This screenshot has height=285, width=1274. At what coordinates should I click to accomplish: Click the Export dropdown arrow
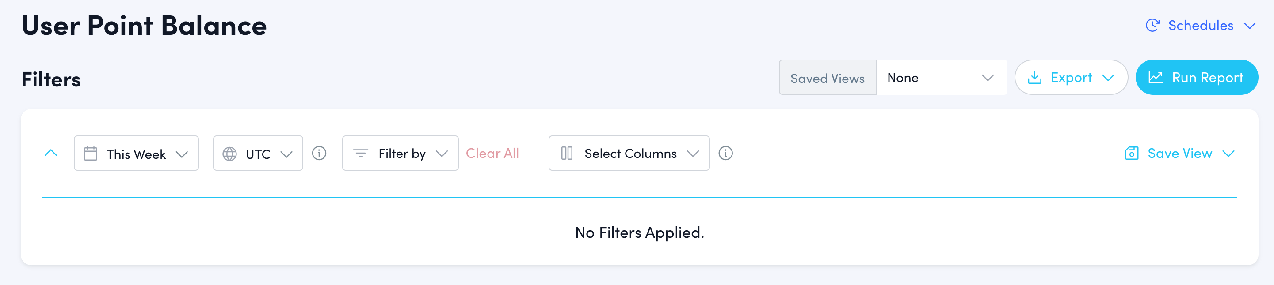(x=1108, y=78)
